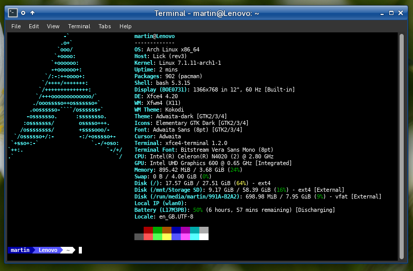Click the bright magenta color block
413x271 pixels.
(185, 237)
